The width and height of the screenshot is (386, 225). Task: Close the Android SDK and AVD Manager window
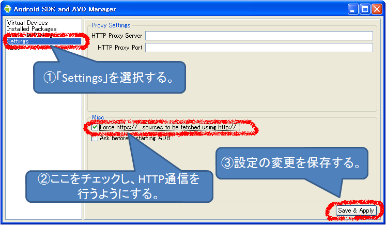pos(377,9)
